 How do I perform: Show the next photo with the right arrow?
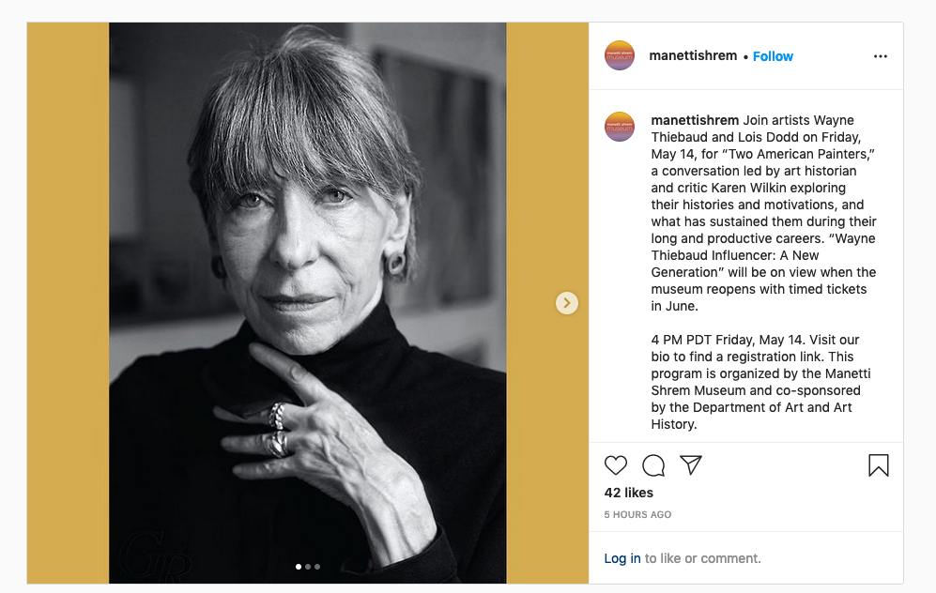(x=566, y=303)
